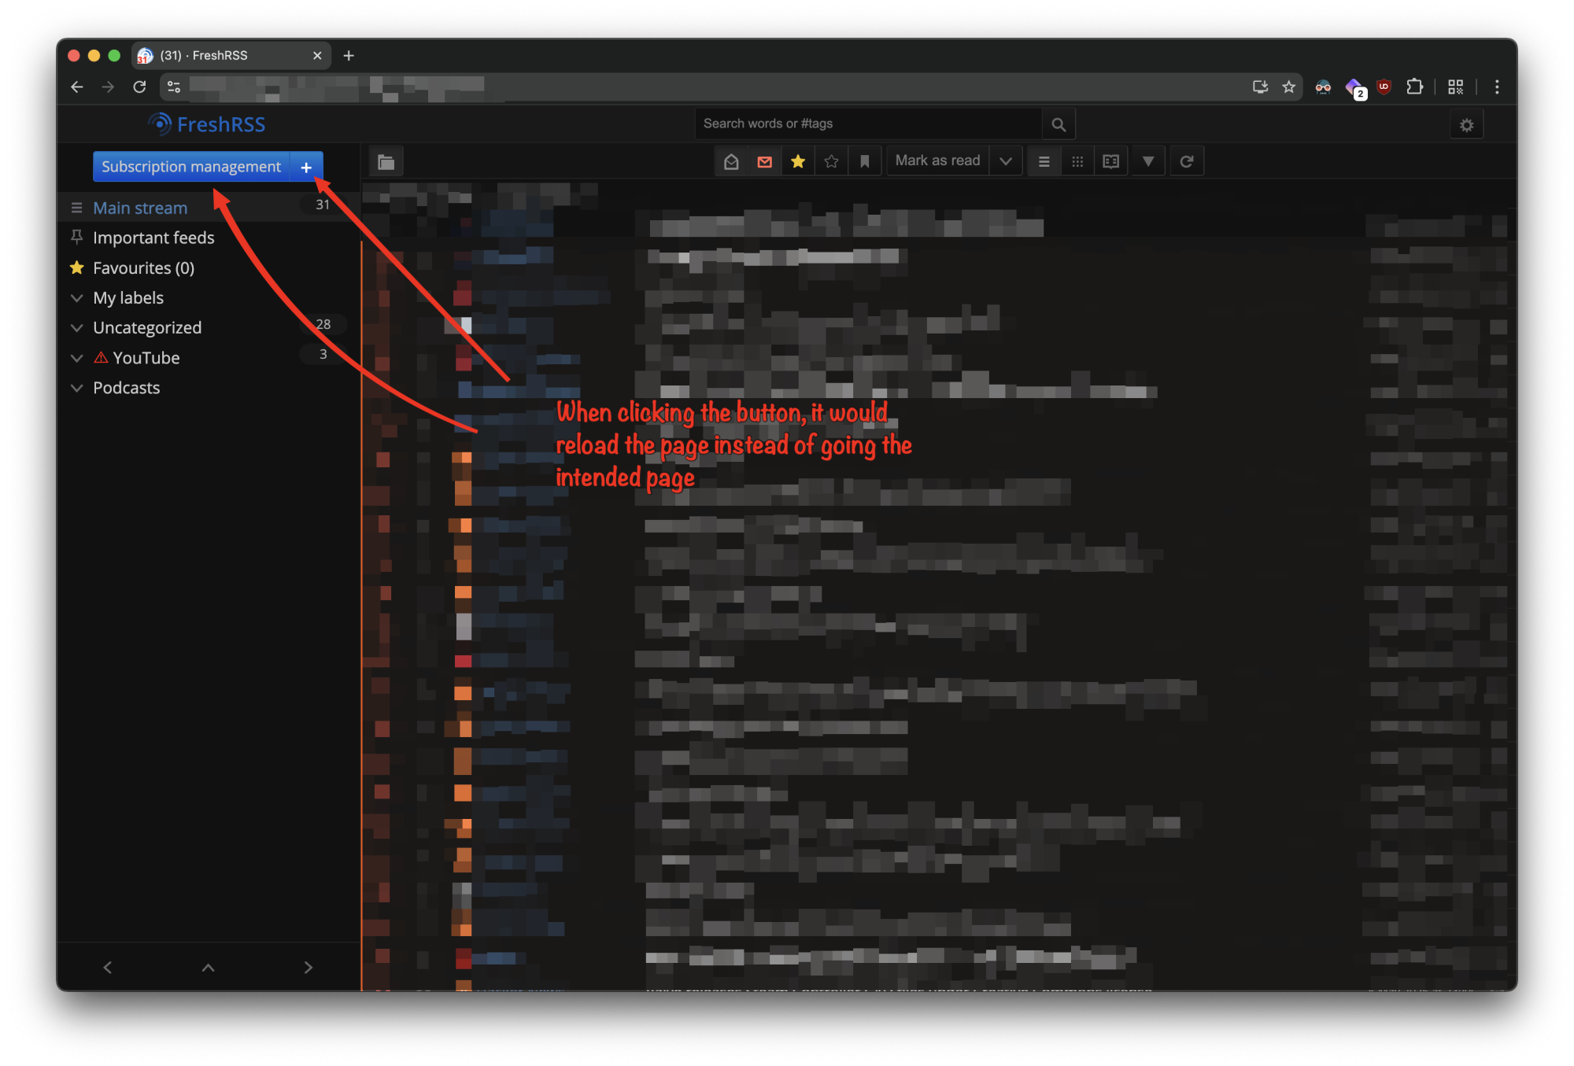The height and width of the screenshot is (1066, 1574).
Task: Open the Subscription management page
Action: click(x=191, y=167)
